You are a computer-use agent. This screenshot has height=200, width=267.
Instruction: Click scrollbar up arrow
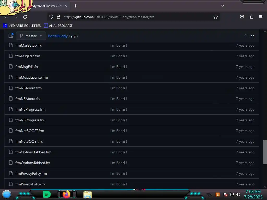[x=265, y=31]
